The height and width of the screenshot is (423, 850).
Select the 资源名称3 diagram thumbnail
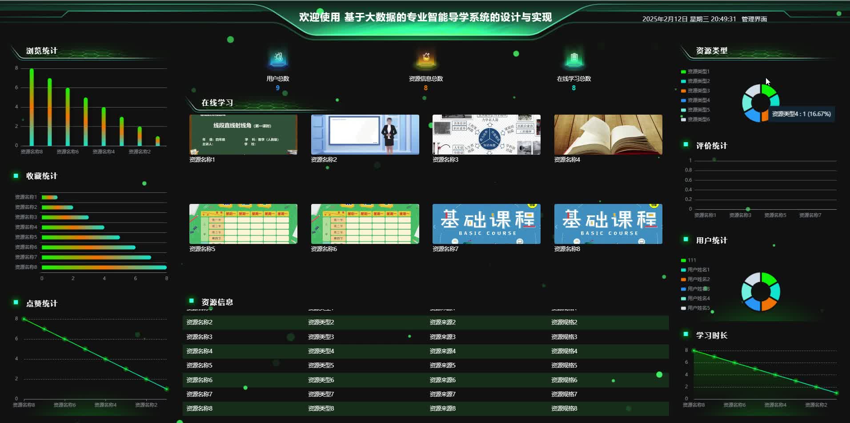click(486, 135)
